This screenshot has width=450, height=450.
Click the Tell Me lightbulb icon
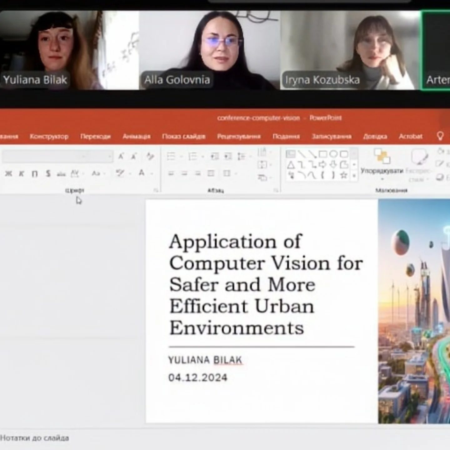(440, 136)
